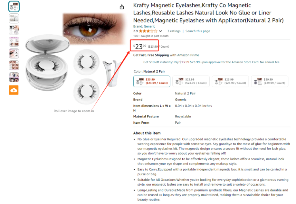
Task: Expand the star rating dropdown chevron
Action: (160, 31)
